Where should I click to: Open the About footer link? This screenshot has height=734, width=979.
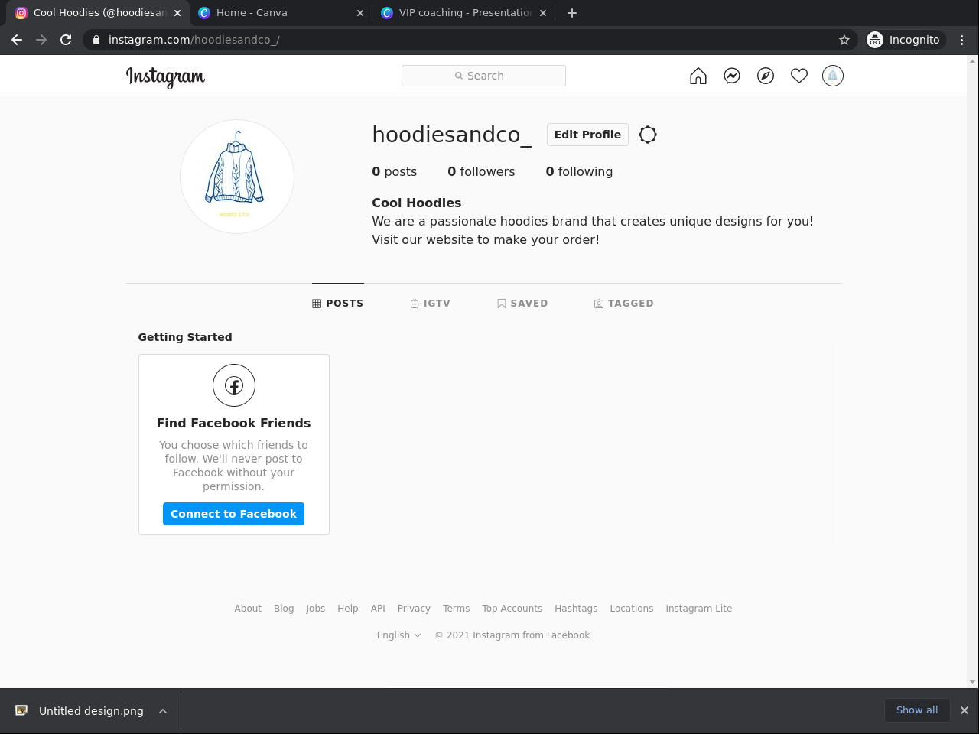click(248, 609)
